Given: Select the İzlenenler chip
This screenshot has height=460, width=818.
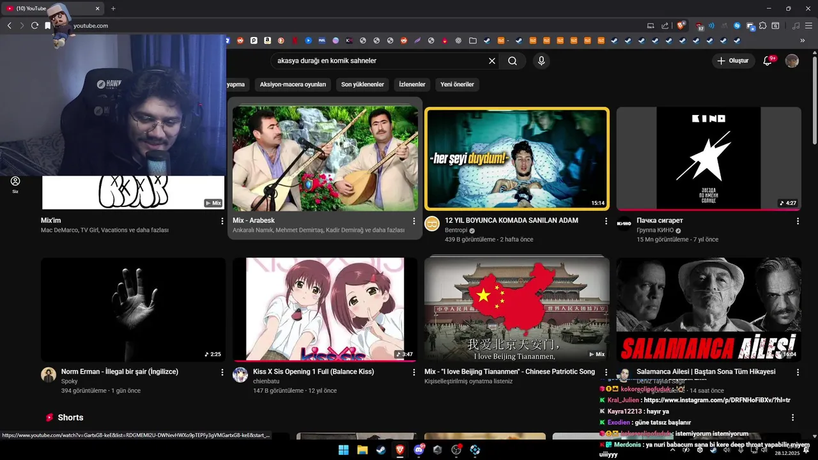Looking at the screenshot, I should tap(412, 84).
